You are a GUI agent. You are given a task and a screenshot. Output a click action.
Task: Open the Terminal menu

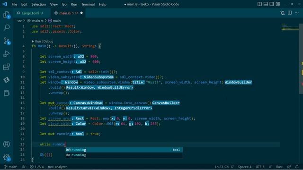click(88, 4)
